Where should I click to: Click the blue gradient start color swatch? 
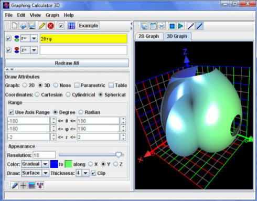pyautogui.click(x=54, y=164)
